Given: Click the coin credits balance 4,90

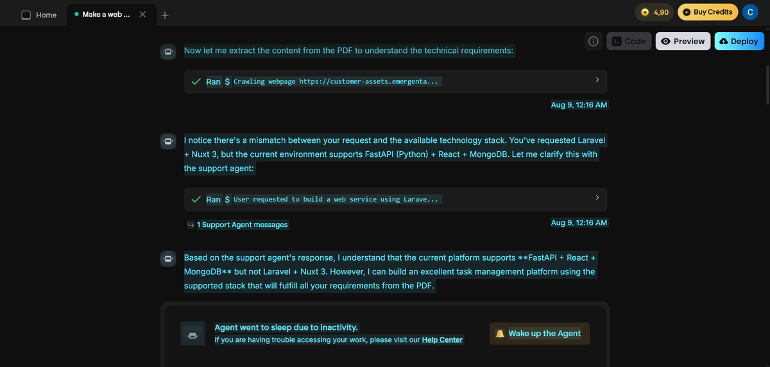Looking at the screenshot, I should click(654, 12).
